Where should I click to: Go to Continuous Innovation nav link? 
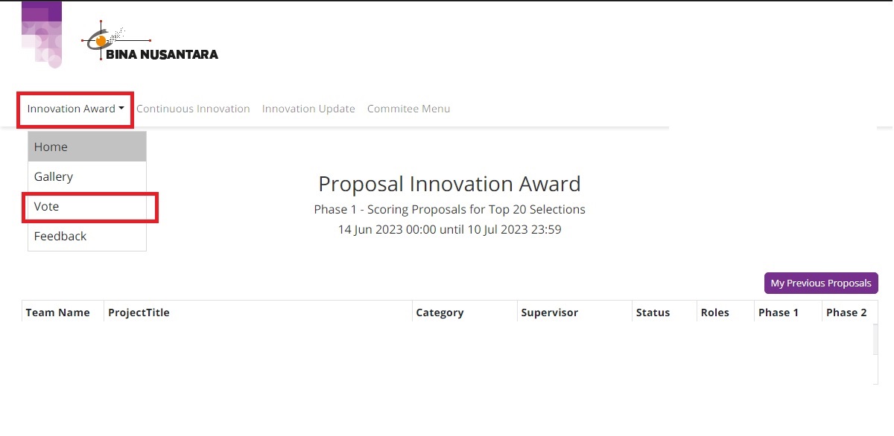click(x=193, y=109)
